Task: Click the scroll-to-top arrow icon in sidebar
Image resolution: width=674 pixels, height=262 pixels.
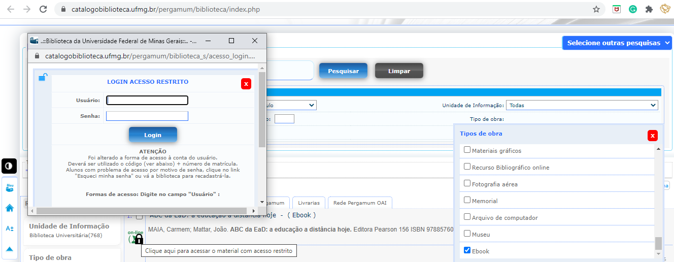Action: pyautogui.click(x=9, y=249)
